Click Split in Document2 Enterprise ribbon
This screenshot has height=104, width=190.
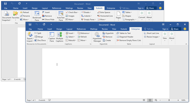pos(38,33)
